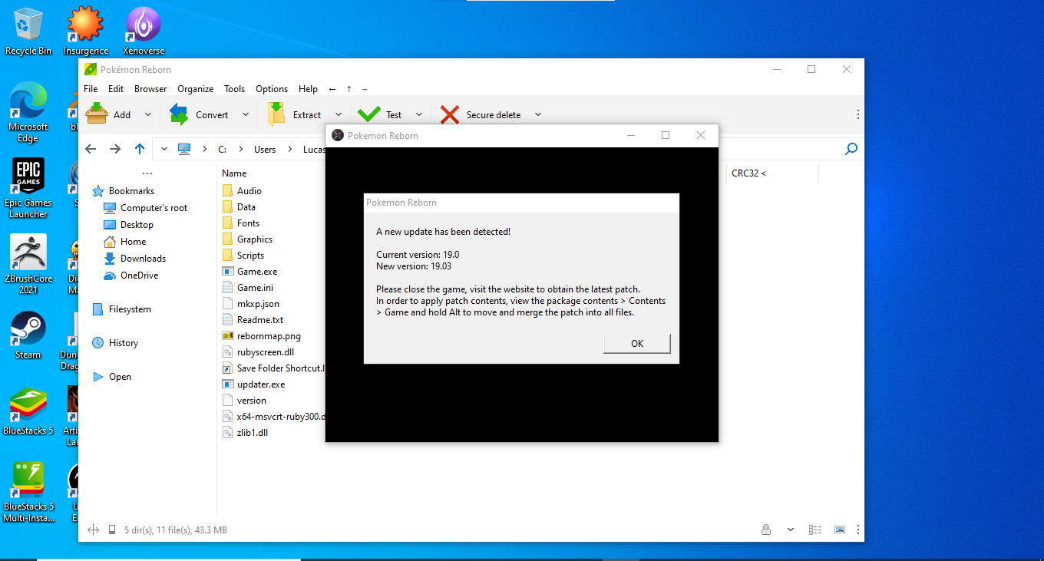This screenshot has height=561, width=1044.
Task: Open the Browser menu
Action: tap(150, 89)
